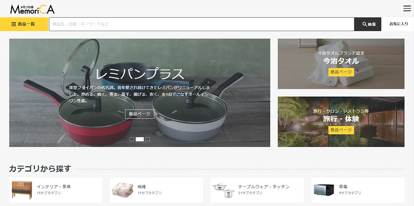Click the pink blanket textile icon
This screenshot has width=414, height=206.
[x=123, y=190]
